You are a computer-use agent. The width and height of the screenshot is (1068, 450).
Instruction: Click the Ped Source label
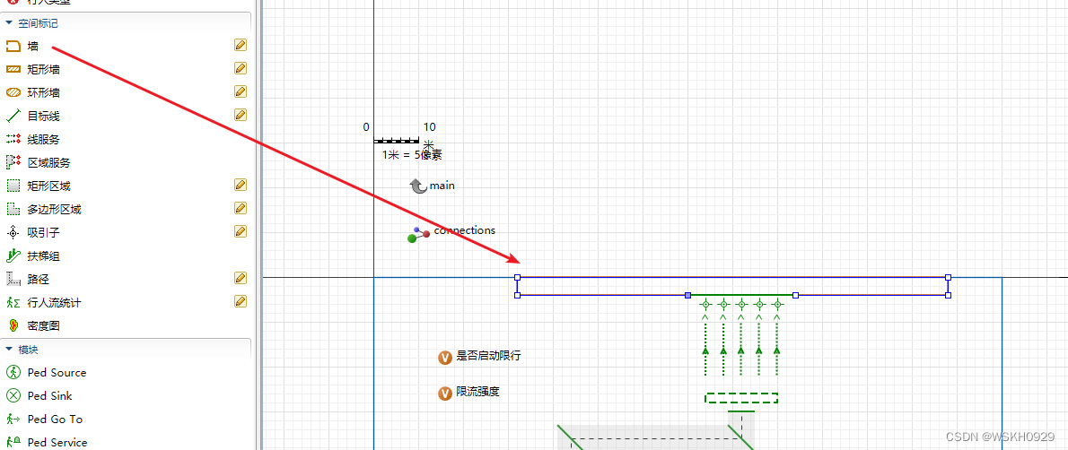[x=57, y=372]
